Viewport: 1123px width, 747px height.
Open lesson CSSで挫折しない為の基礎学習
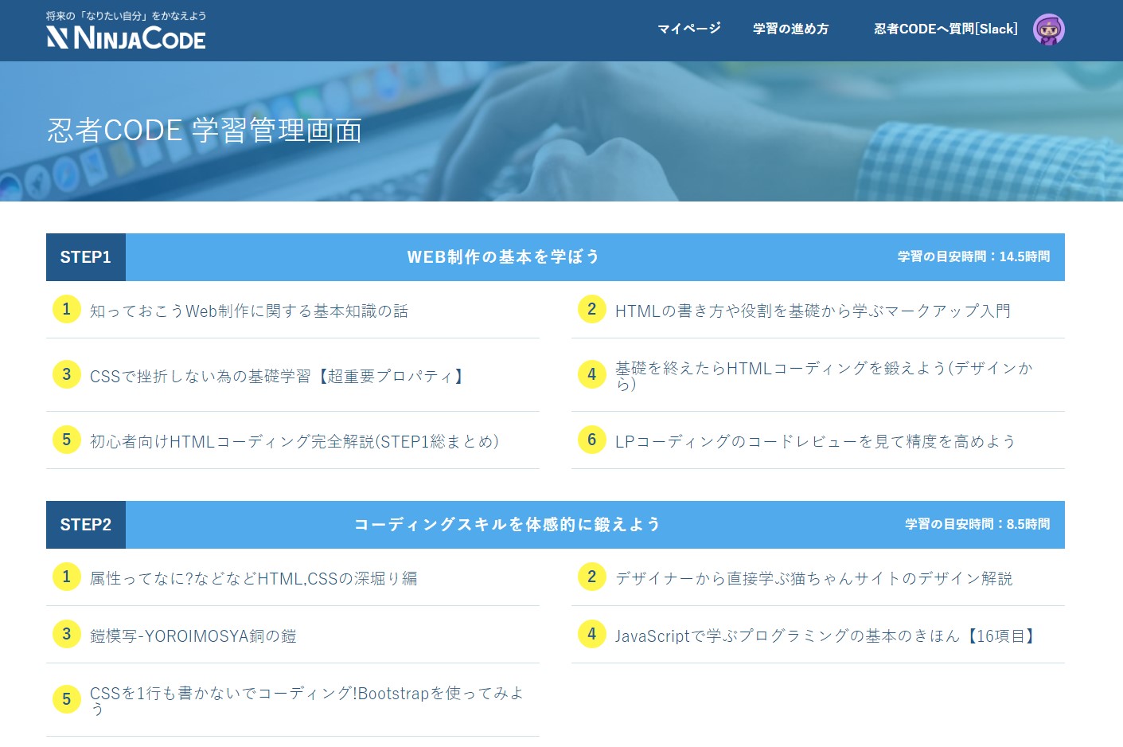(x=279, y=376)
